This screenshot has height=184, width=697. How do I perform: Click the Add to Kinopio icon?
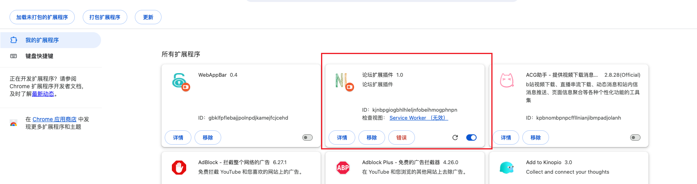506,168
